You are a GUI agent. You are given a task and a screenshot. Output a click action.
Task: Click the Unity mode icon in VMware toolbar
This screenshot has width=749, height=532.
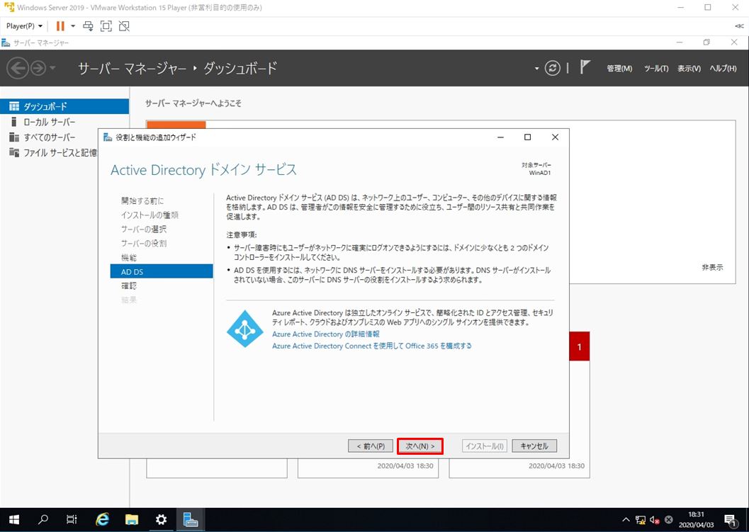(x=124, y=26)
